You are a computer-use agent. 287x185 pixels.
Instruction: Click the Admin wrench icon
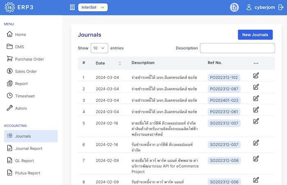tap(9, 108)
